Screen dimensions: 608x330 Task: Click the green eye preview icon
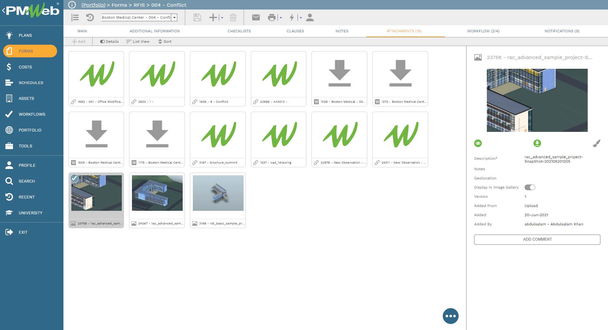478,143
